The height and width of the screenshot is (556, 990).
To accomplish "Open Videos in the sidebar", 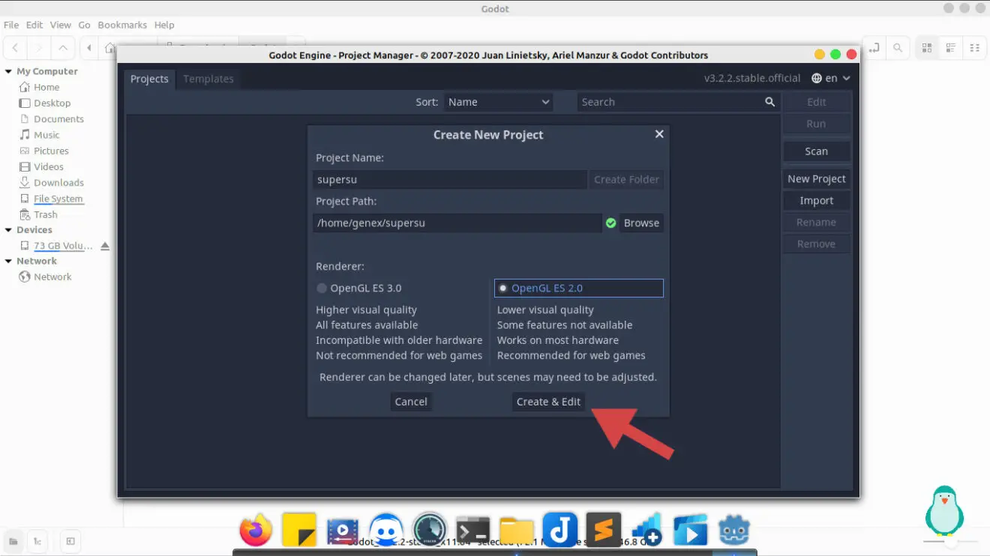I will pos(48,166).
